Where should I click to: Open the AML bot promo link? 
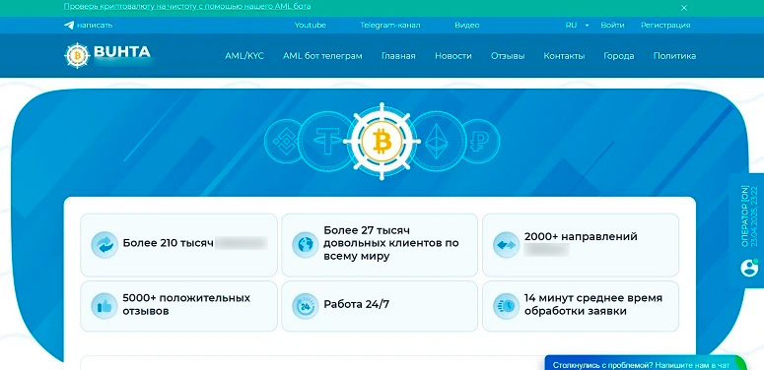pyautogui.click(x=187, y=6)
